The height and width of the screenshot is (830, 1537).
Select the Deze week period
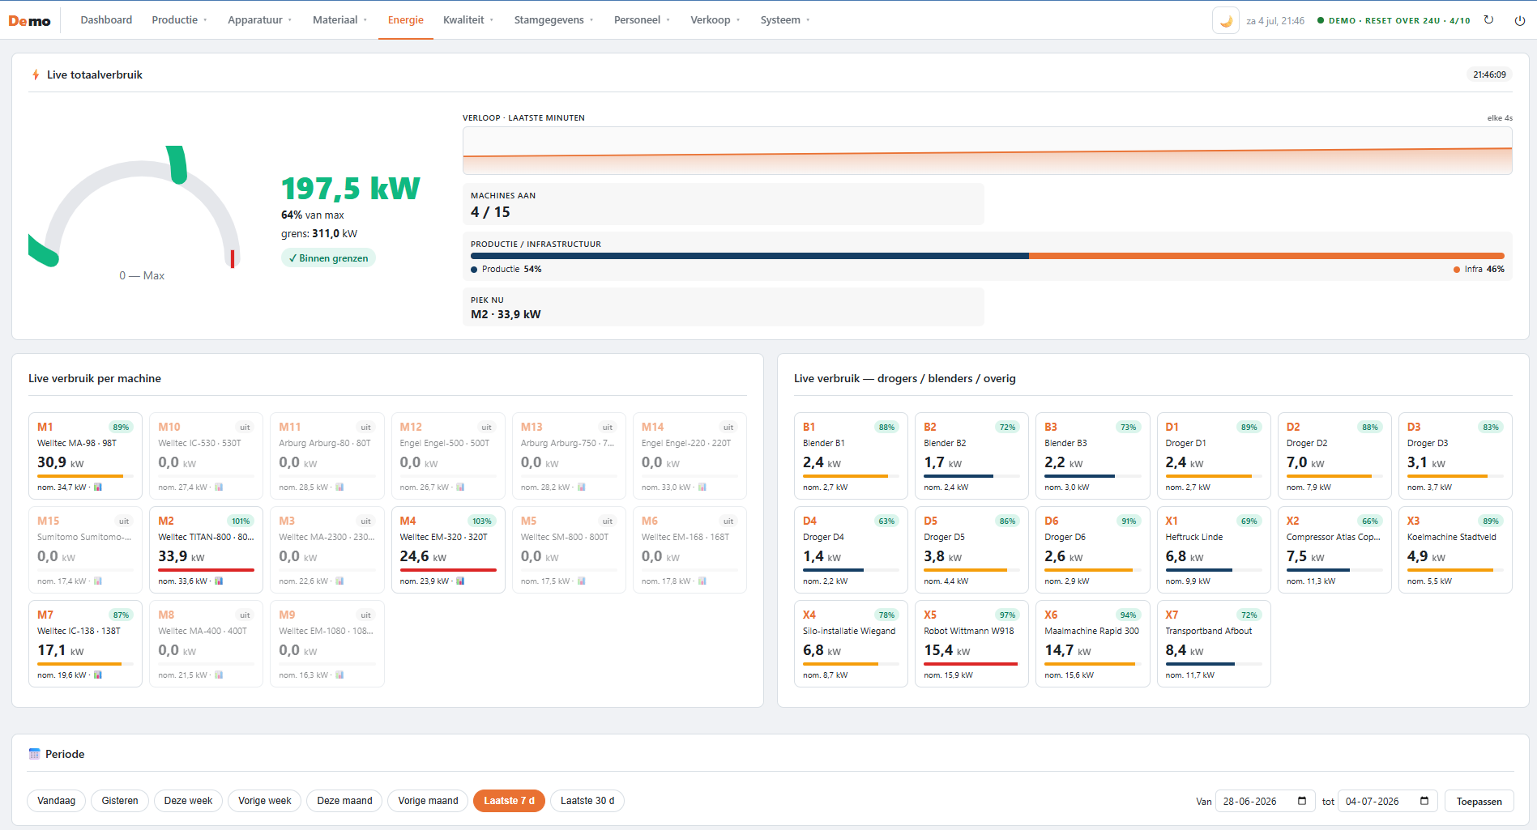click(188, 801)
